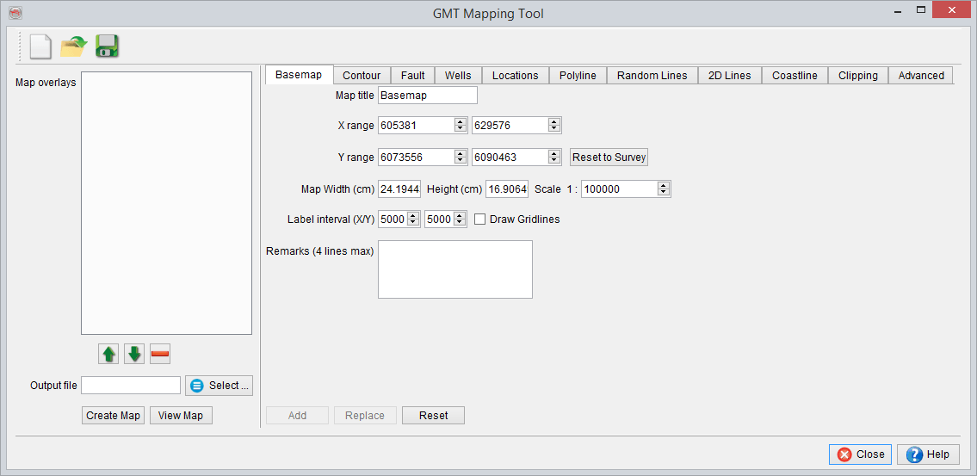Open Help with the question mark button

click(928, 454)
